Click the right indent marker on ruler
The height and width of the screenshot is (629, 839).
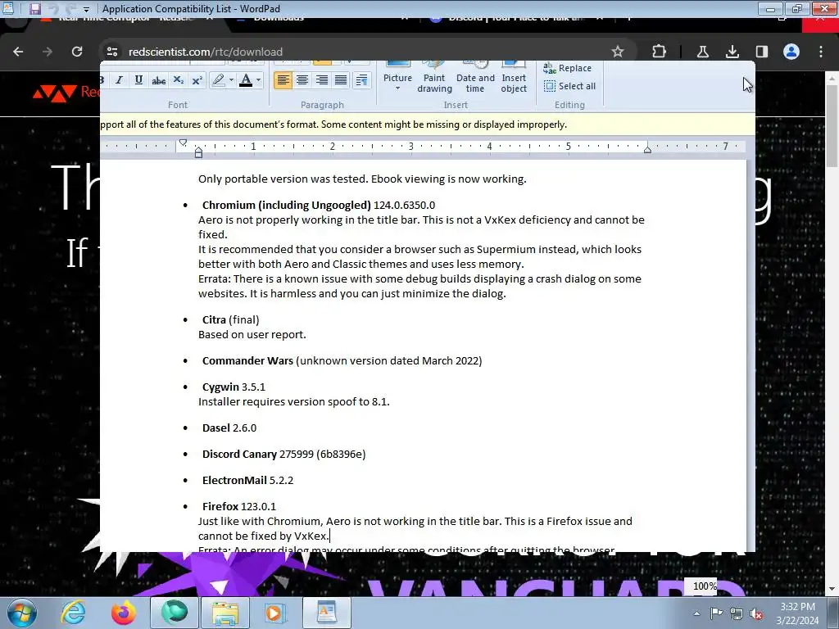point(647,149)
